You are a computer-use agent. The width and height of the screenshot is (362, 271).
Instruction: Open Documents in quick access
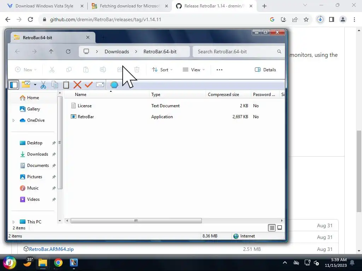(x=38, y=165)
